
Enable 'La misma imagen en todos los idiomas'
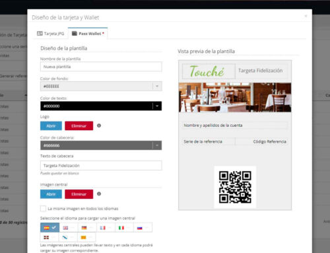tap(43, 208)
